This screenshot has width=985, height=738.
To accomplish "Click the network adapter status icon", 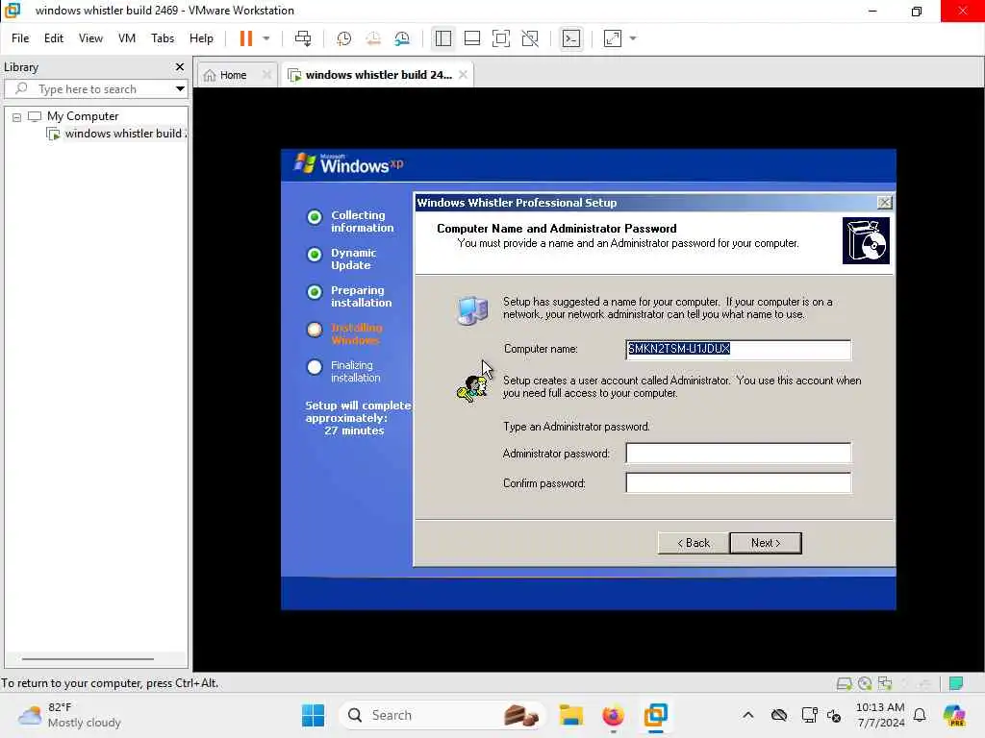I will [x=885, y=683].
